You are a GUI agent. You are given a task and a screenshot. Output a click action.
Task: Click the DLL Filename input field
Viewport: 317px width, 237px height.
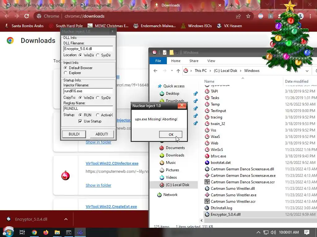coord(88,49)
